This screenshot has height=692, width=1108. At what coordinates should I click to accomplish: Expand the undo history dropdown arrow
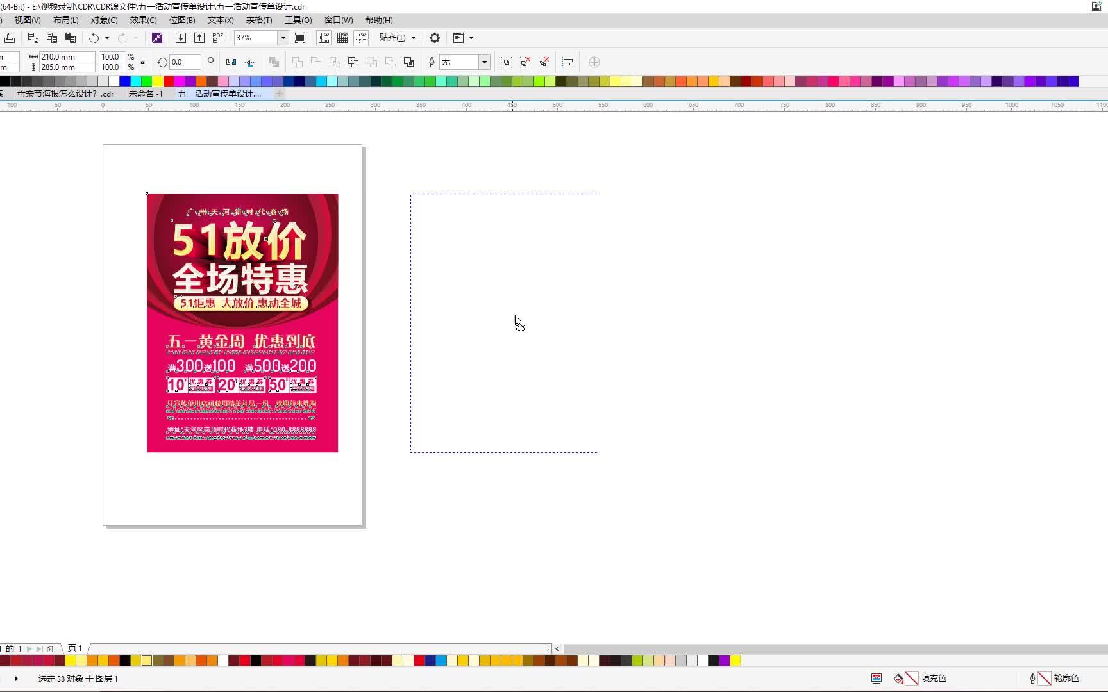(107, 38)
